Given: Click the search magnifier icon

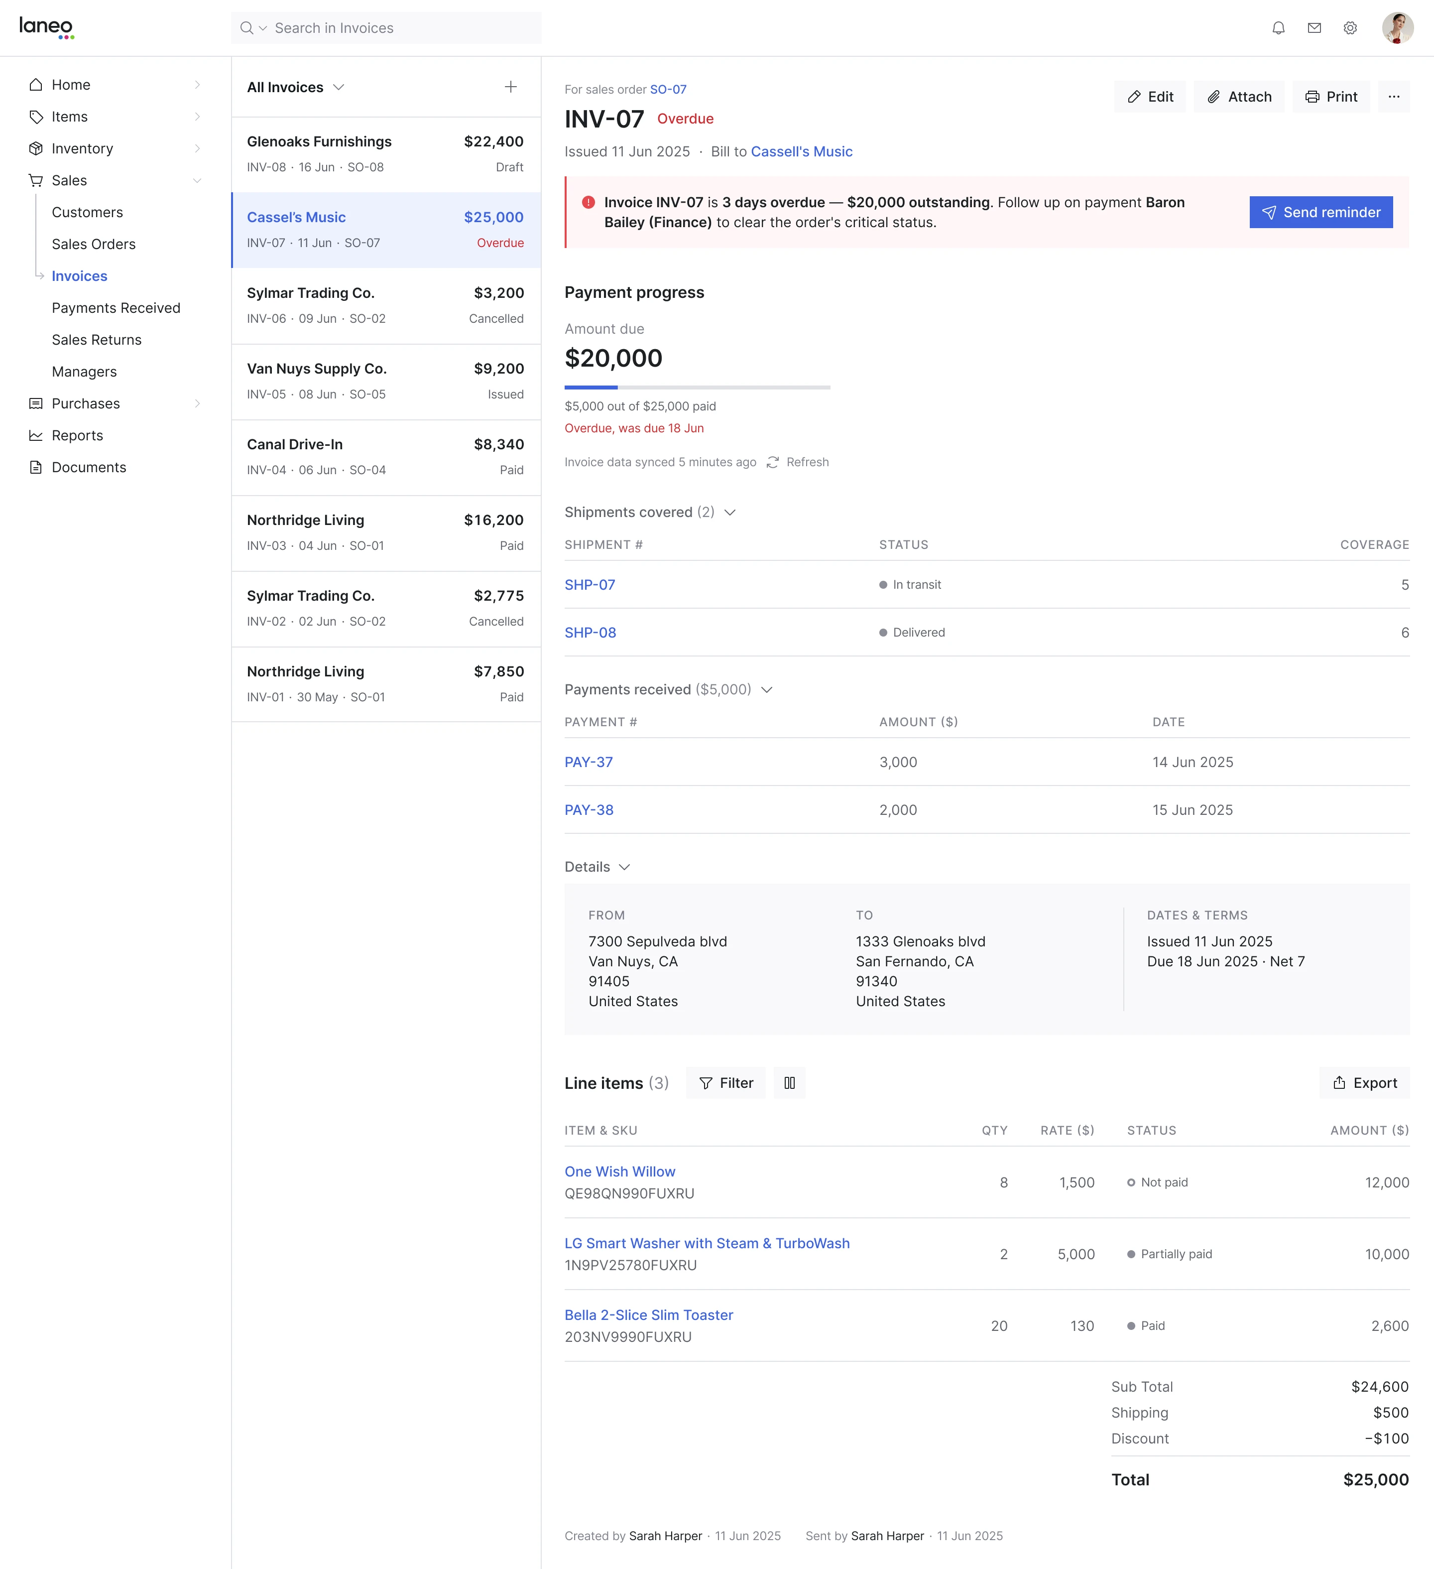Looking at the screenshot, I should pos(246,28).
